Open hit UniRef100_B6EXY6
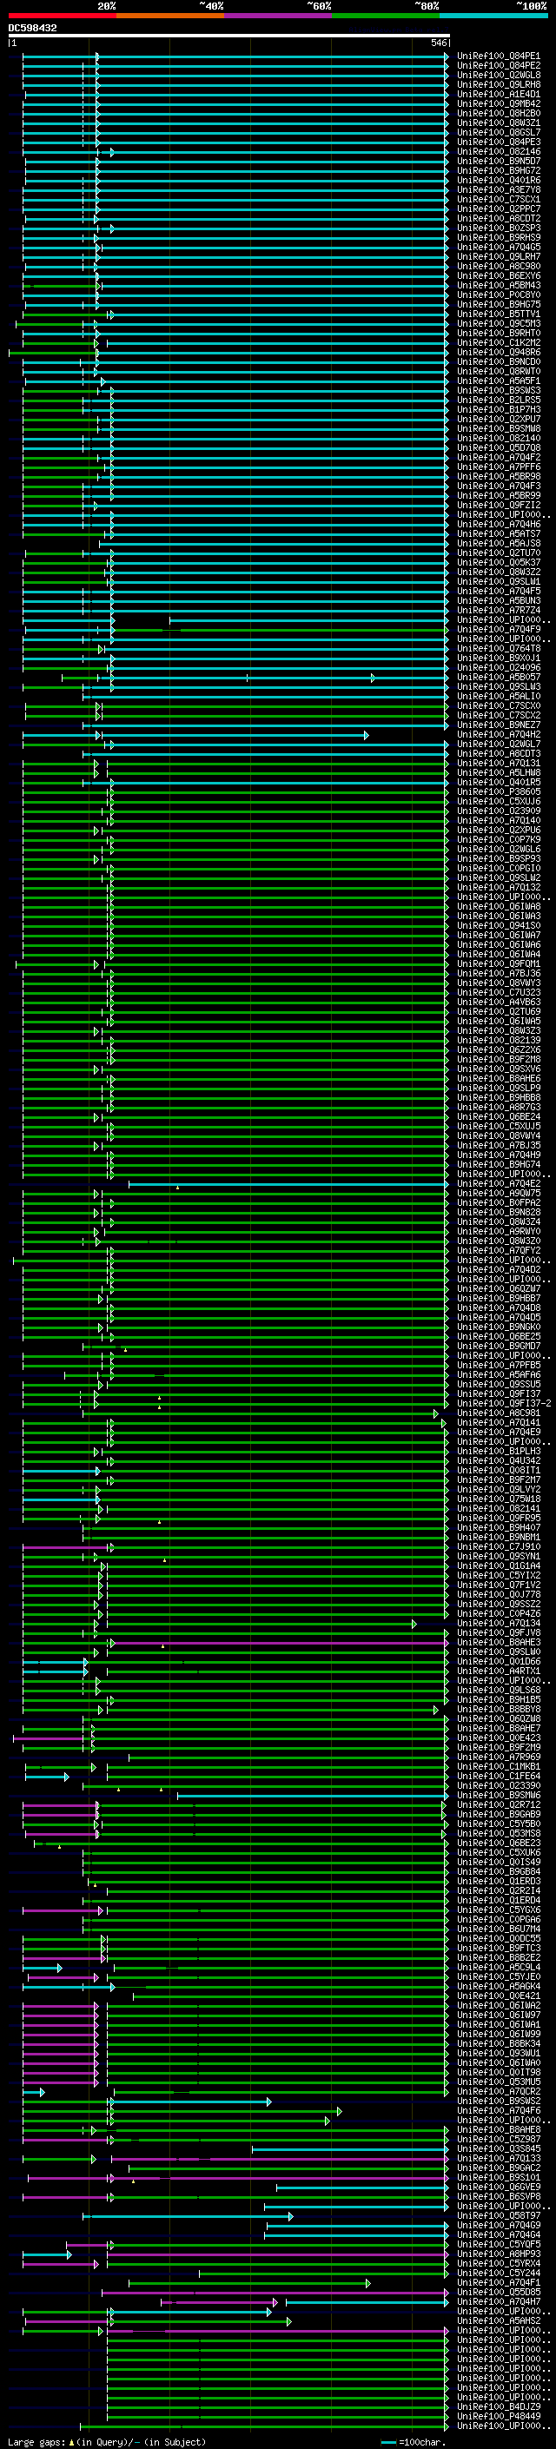 click(x=499, y=275)
